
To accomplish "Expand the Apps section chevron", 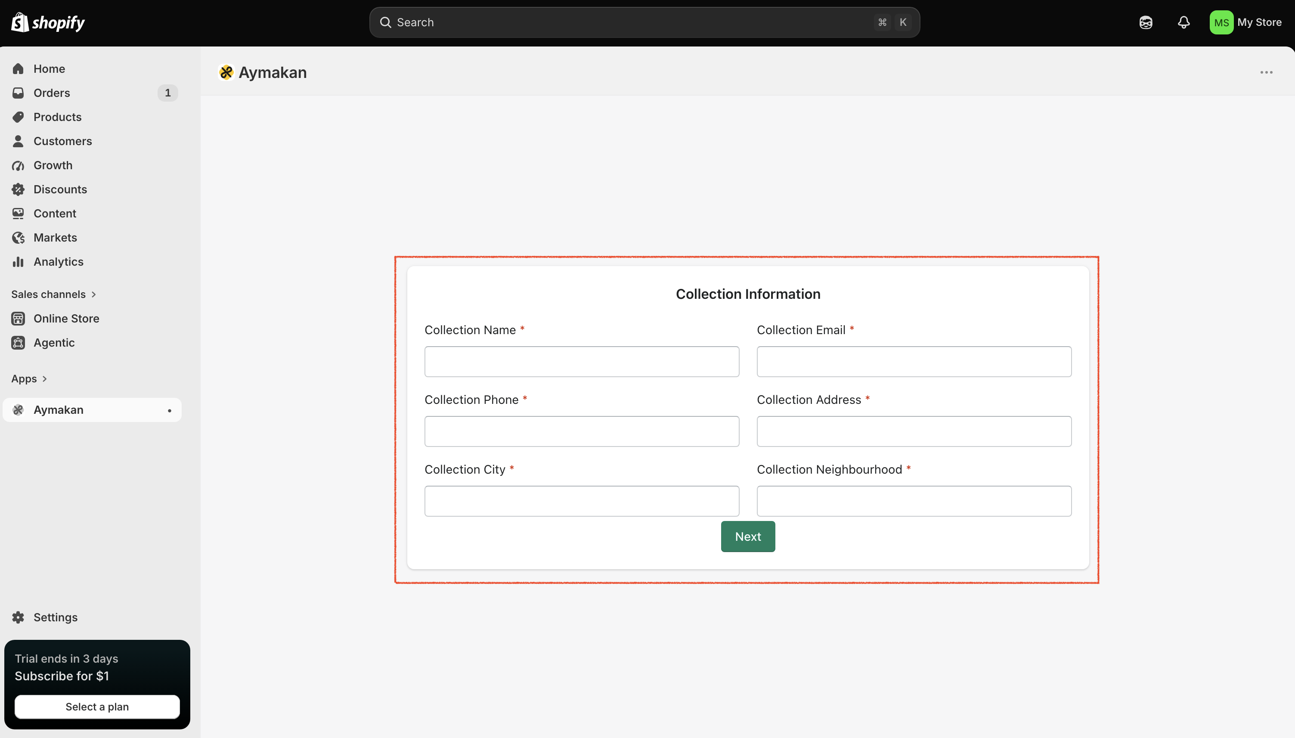I will (45, 378).
